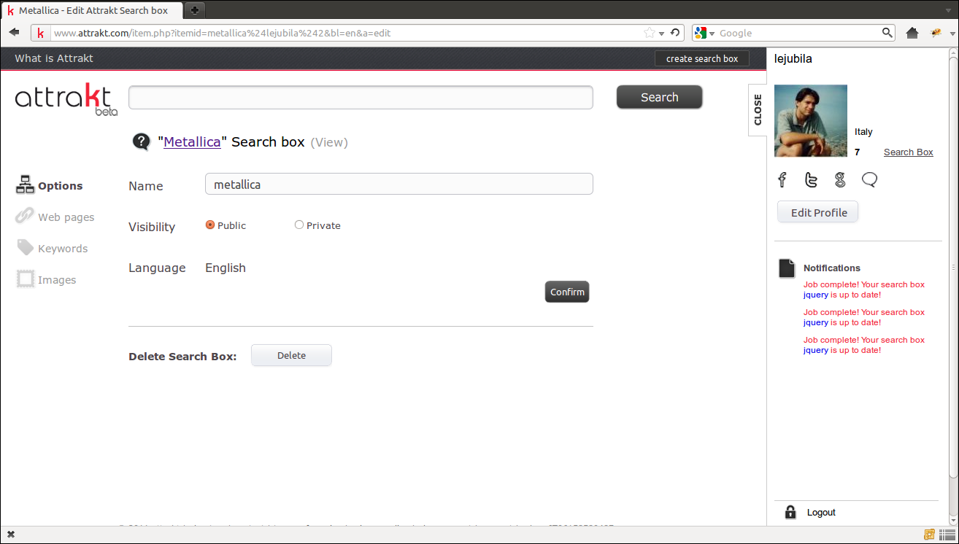Viewport: 959px width, 544px height.
Task: Click the attrakt beta logo
Action: [x=66, y=98]
